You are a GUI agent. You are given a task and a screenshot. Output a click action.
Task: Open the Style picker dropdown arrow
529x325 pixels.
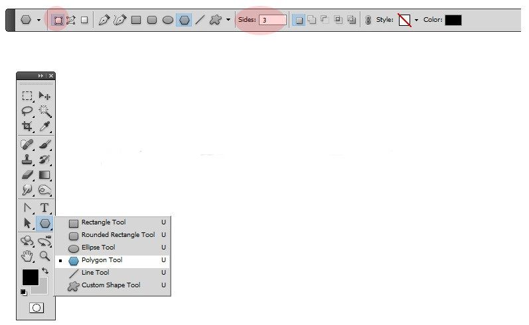(416, 21)
